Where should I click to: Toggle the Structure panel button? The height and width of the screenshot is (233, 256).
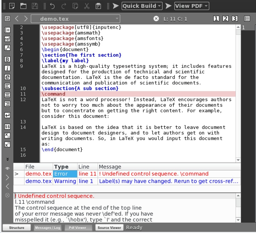[x=17, y=228]
